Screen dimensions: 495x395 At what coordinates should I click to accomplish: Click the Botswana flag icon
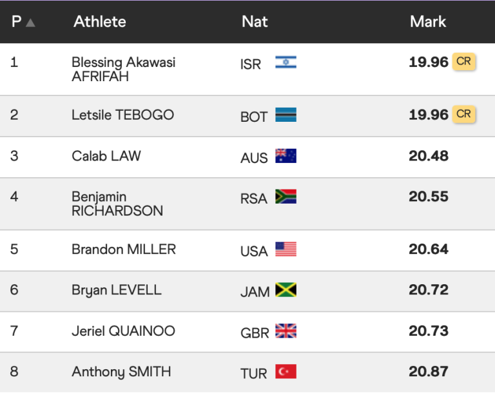tap(286, 115)
